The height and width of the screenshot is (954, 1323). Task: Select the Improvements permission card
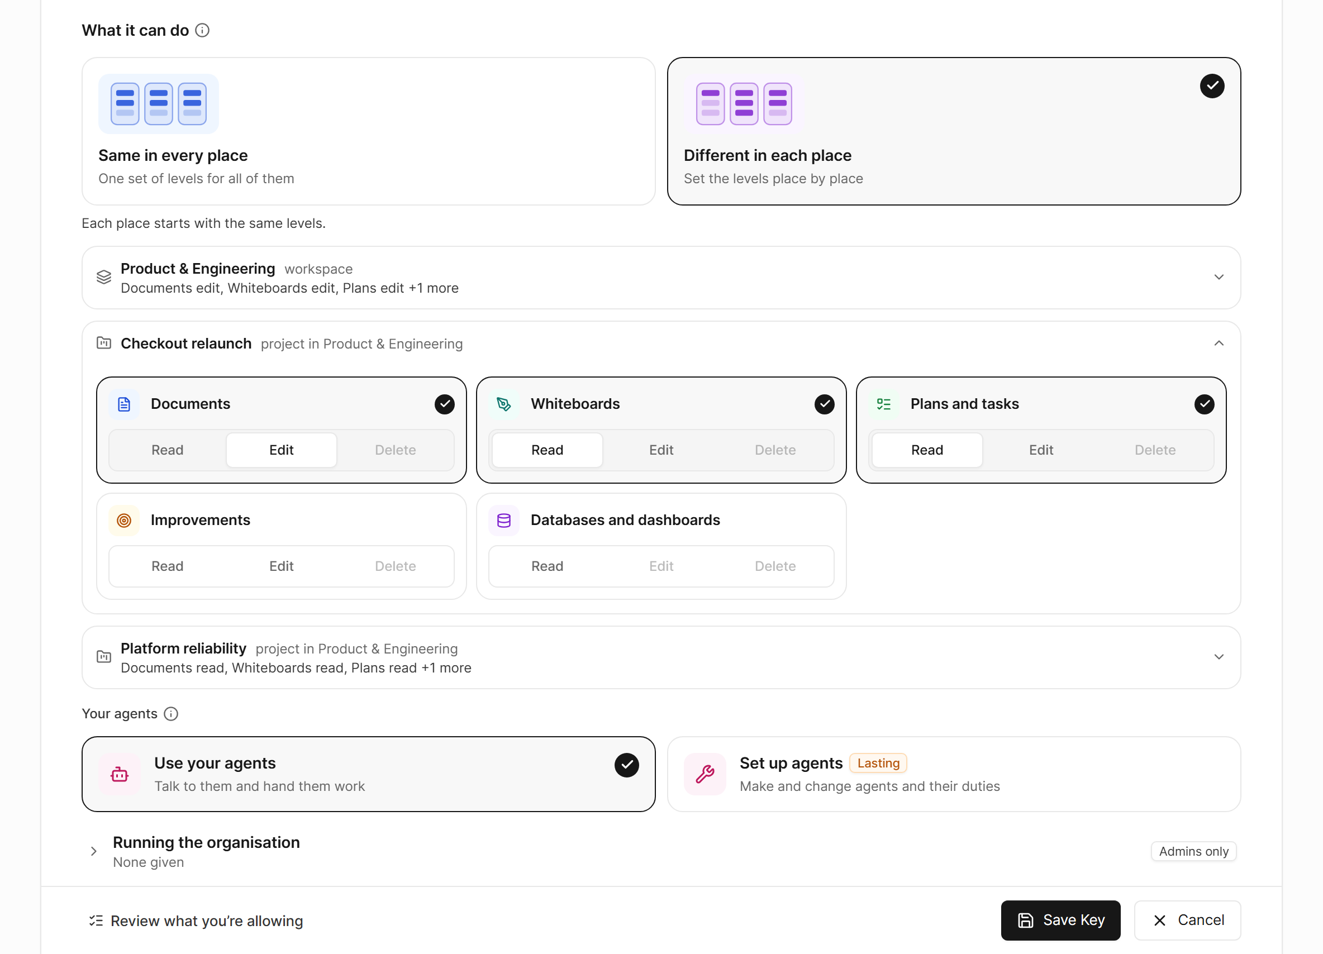[281, 546]
